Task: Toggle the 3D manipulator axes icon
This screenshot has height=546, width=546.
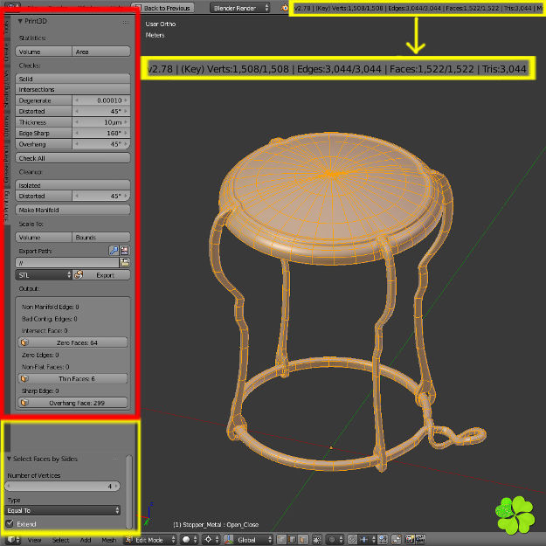Action: pyautogui.click(x=228, y=539)
